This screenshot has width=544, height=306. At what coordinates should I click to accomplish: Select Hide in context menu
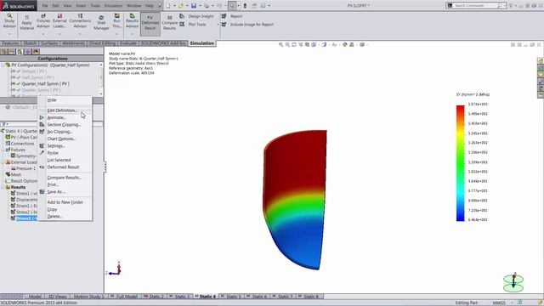coord(52,100)
